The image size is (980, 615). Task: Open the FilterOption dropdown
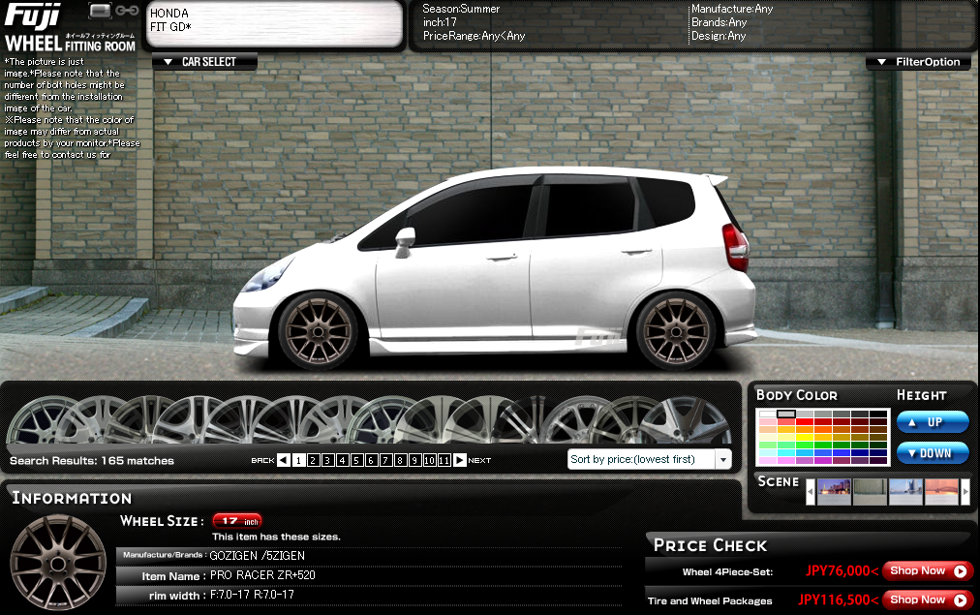click(x=918, y=62)
